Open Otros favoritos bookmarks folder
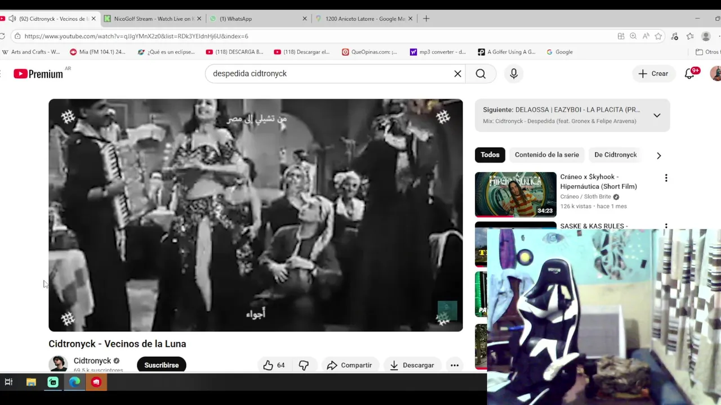The width and height of the screenshot is (721, 405). coord(707,52)
